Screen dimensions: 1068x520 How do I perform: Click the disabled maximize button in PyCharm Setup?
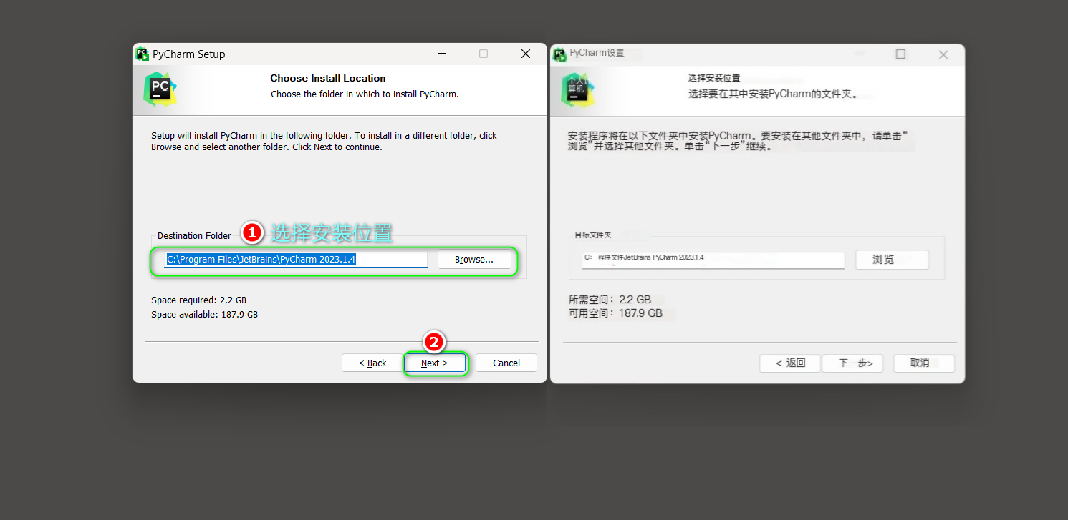(x=484, y=54)
